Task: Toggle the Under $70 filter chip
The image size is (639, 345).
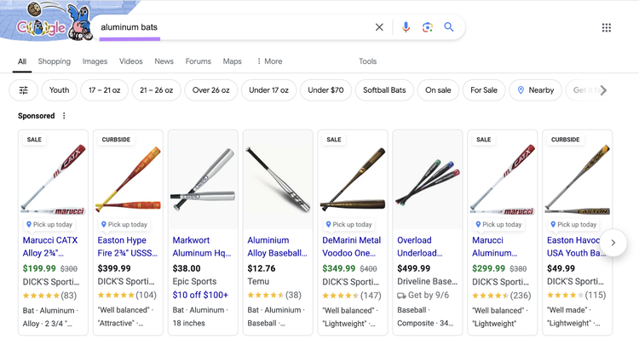Action: [x=325, y=90]
